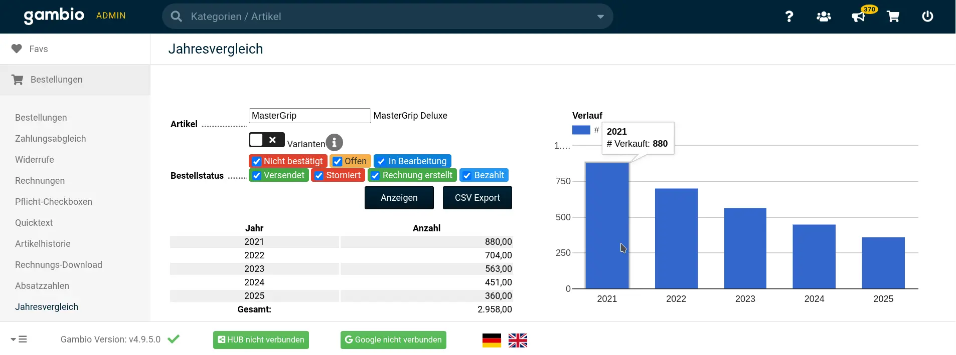Image resolution: width=956 pixels, height=355 pixels.
Task: Click the version green checkmark icon
Action: [x=174, y=339]
